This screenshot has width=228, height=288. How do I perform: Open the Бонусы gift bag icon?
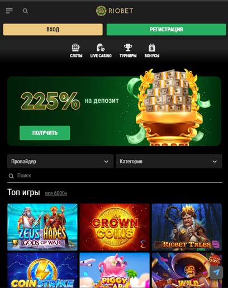click(x=152, y=48)
